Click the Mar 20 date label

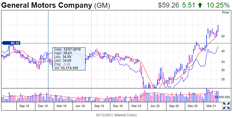(137, 106)
